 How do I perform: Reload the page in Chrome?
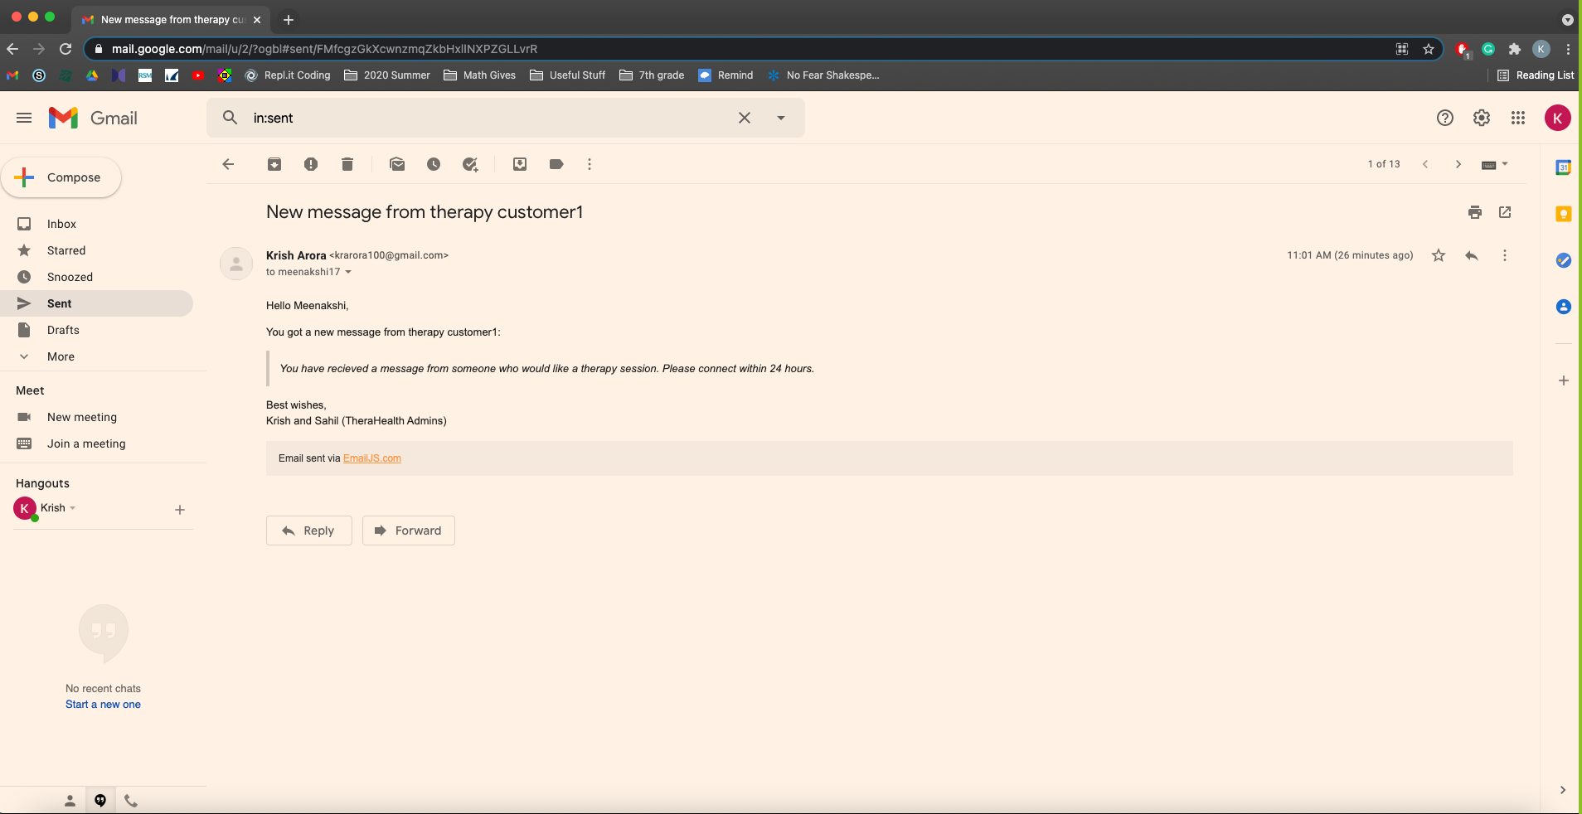[66, 49]
